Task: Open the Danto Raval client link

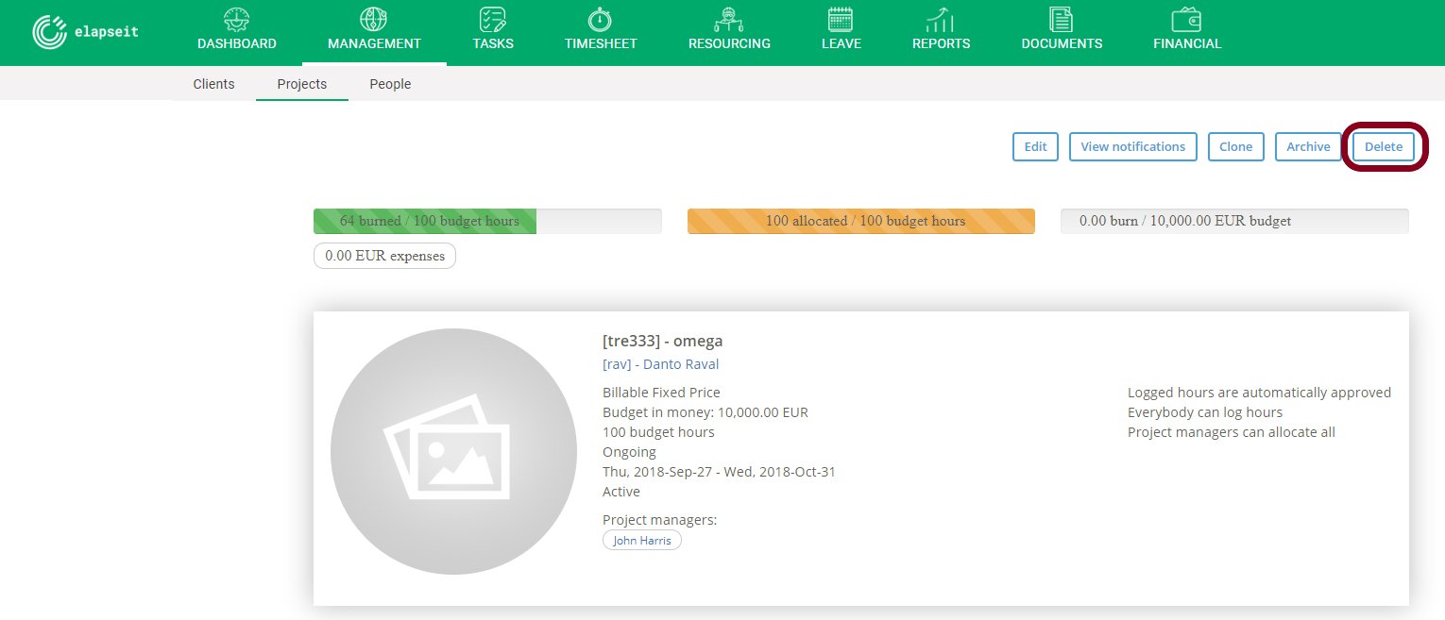Action: [x=661, y=364]
